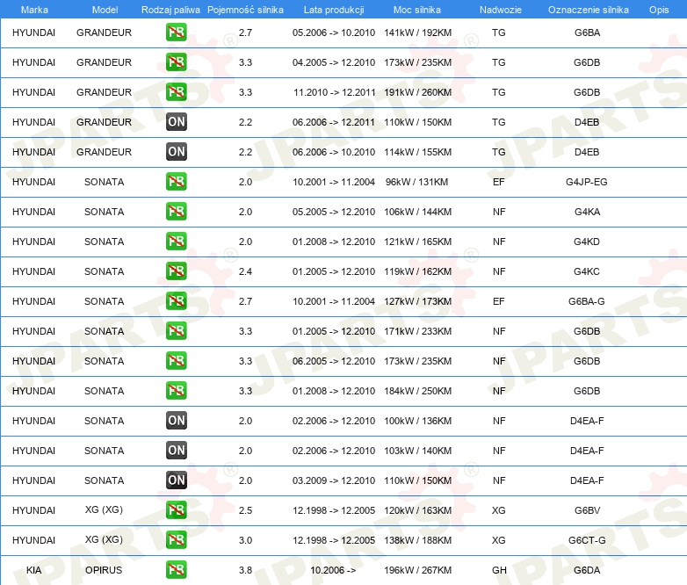The width and height of the screenshot is (687, 585).
Task: Click XG (XG) model in G6BV row
Action: click(104, 509)
